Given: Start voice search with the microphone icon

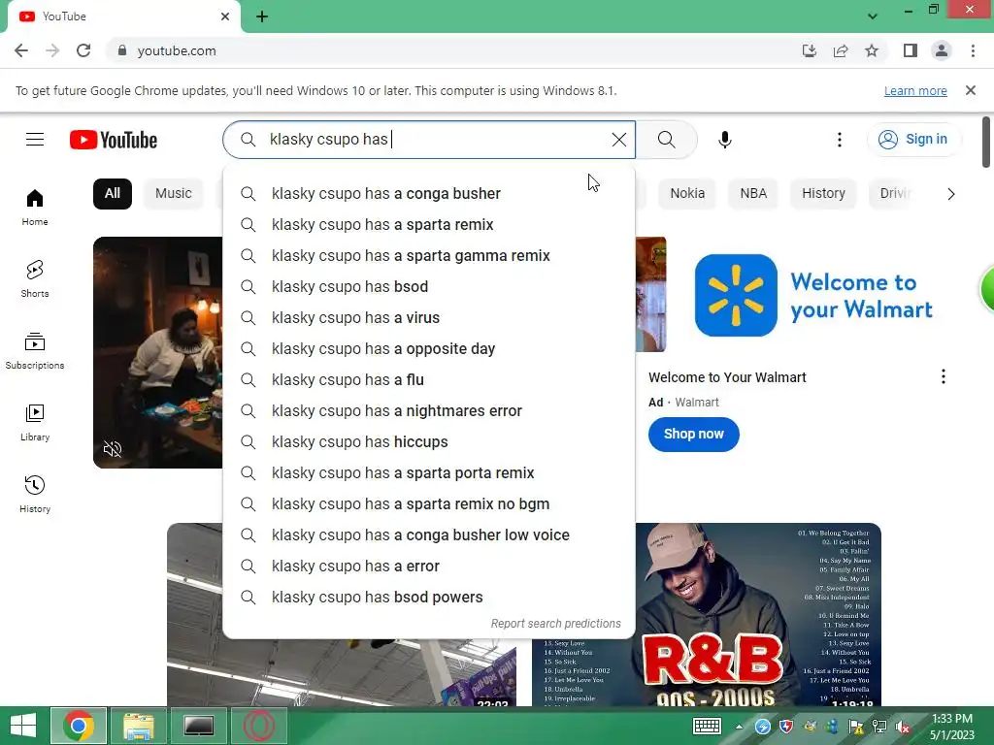Looking at the screenshot, I should tap(724, 140).
